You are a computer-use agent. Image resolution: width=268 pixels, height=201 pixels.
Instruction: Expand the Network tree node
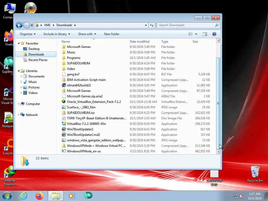[19, 115]
